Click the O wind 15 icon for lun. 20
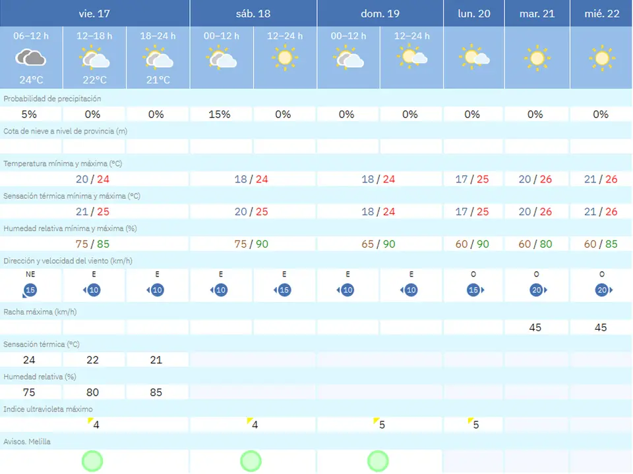633x474 pixels. [x=475, y=290]
